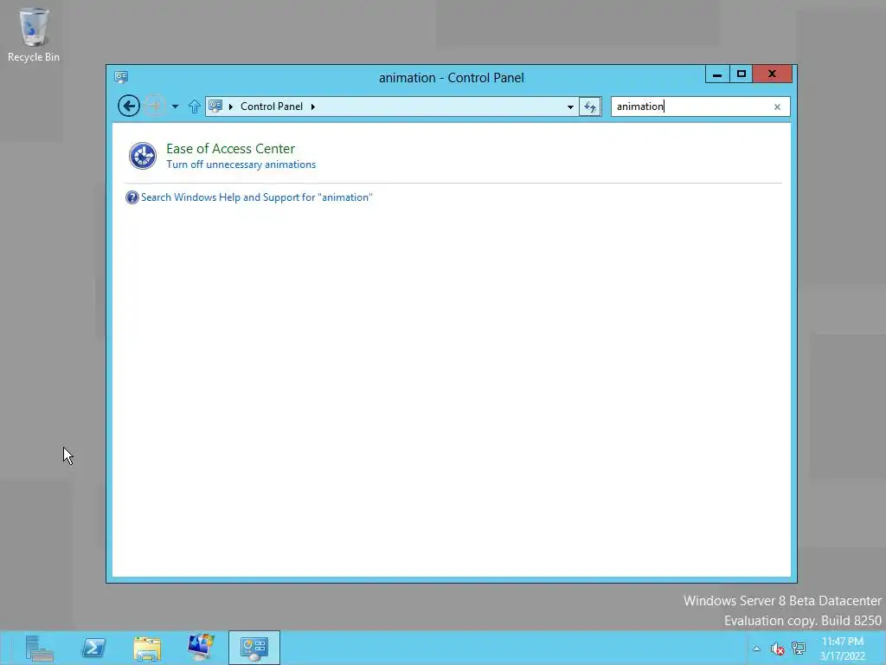Click the Control Panel window title icon
The height and width of the screenshot is (665, 886).
tap(121, 77)
